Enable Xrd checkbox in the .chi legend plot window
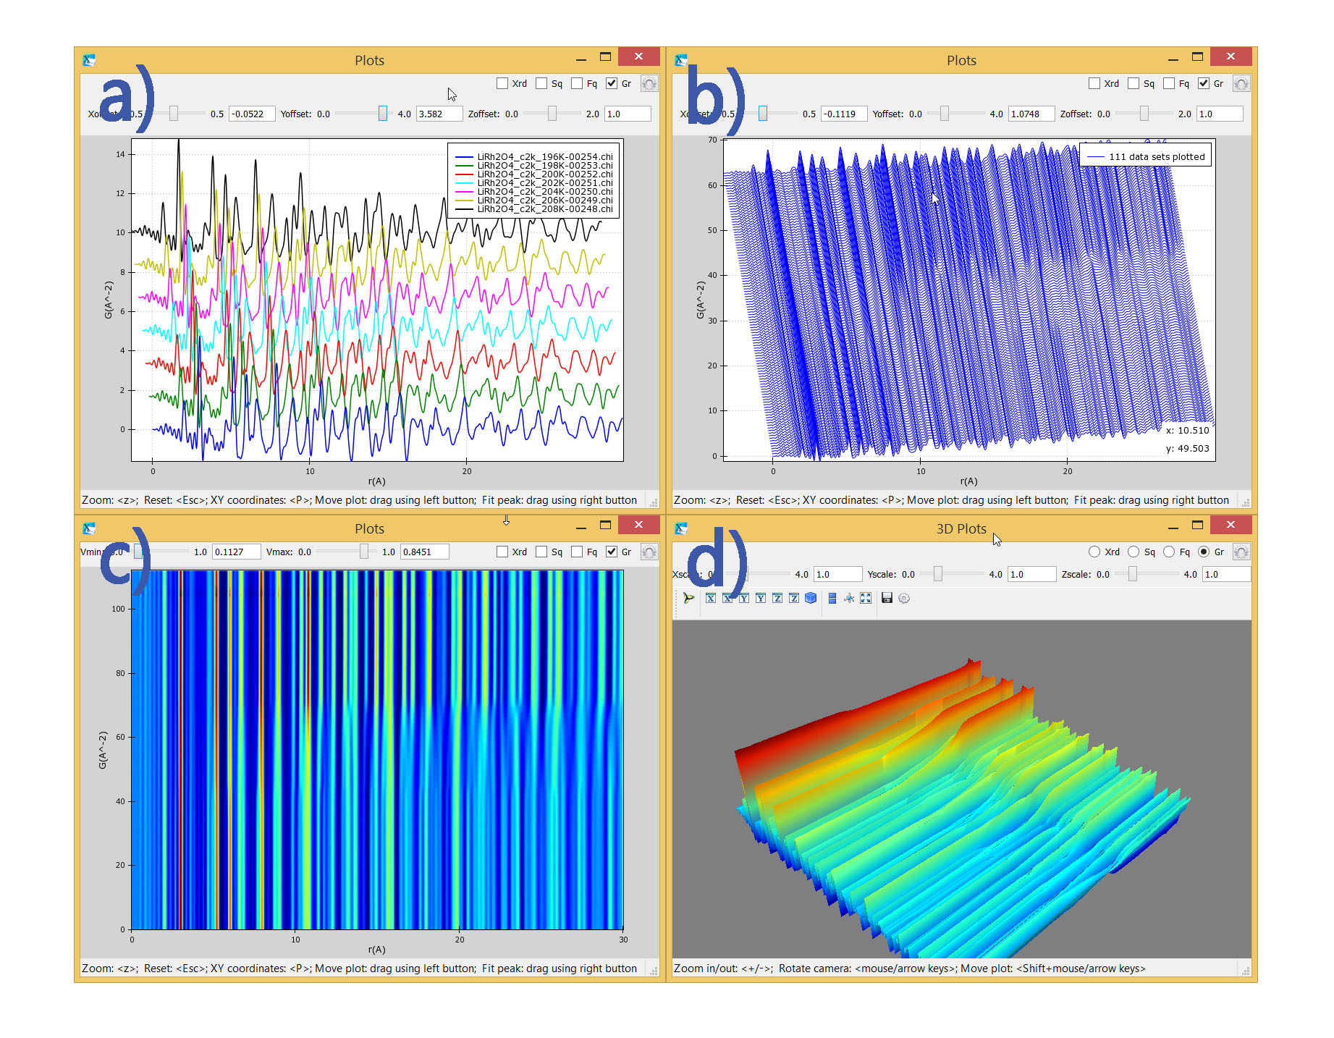 502,83
